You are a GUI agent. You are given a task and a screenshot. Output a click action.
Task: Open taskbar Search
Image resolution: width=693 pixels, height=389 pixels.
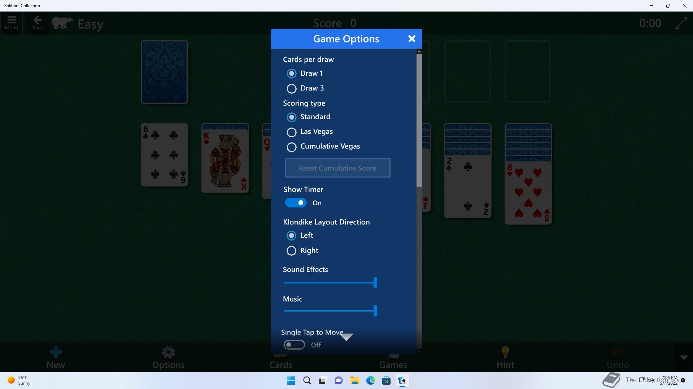tap(307, 380)
